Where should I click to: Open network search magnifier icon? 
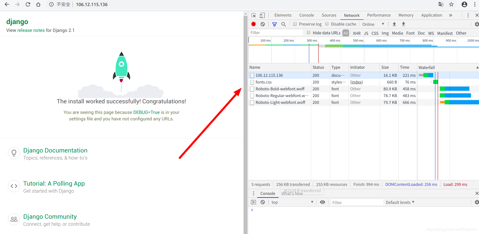coord(284,24)
